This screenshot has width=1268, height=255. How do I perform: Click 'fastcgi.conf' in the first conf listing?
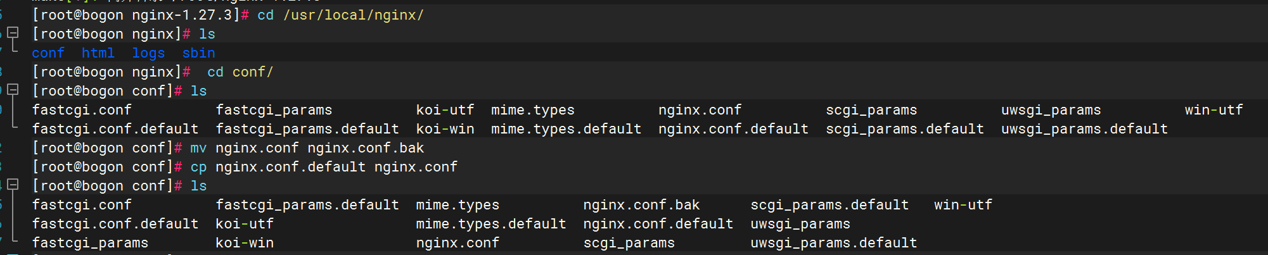pyautogui.click(x=82, y=110)
